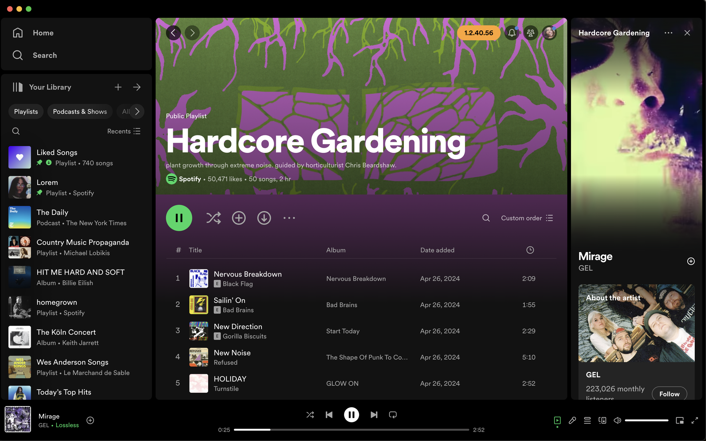Search within Your Library
This screenshot has width=706, height=441.
[x=16, y=131]
